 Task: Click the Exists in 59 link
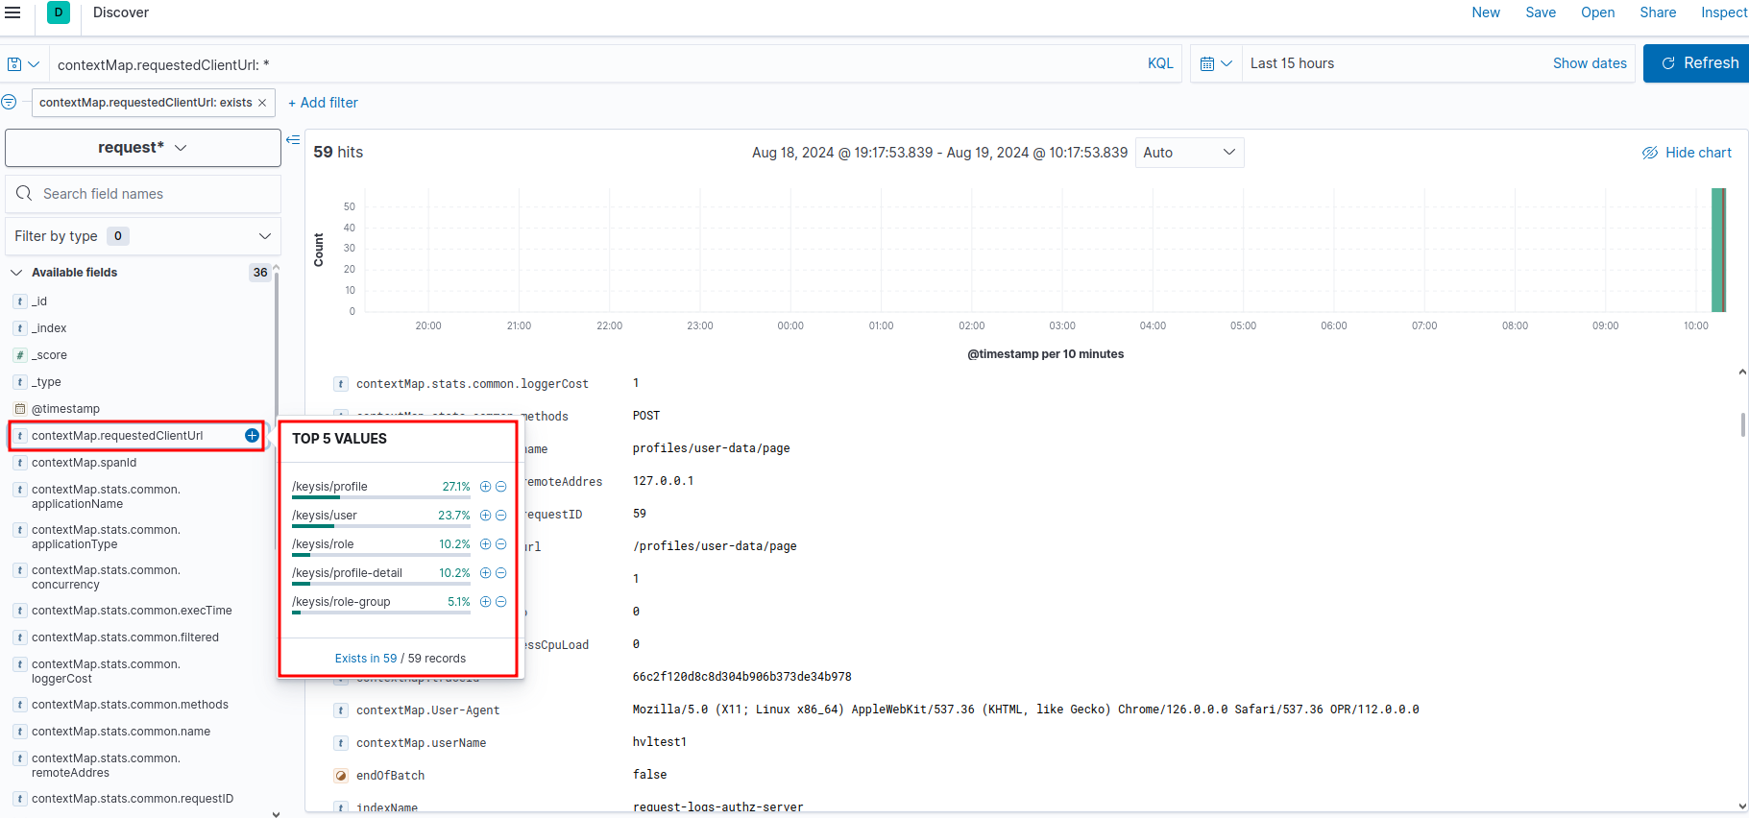point(366,659)
